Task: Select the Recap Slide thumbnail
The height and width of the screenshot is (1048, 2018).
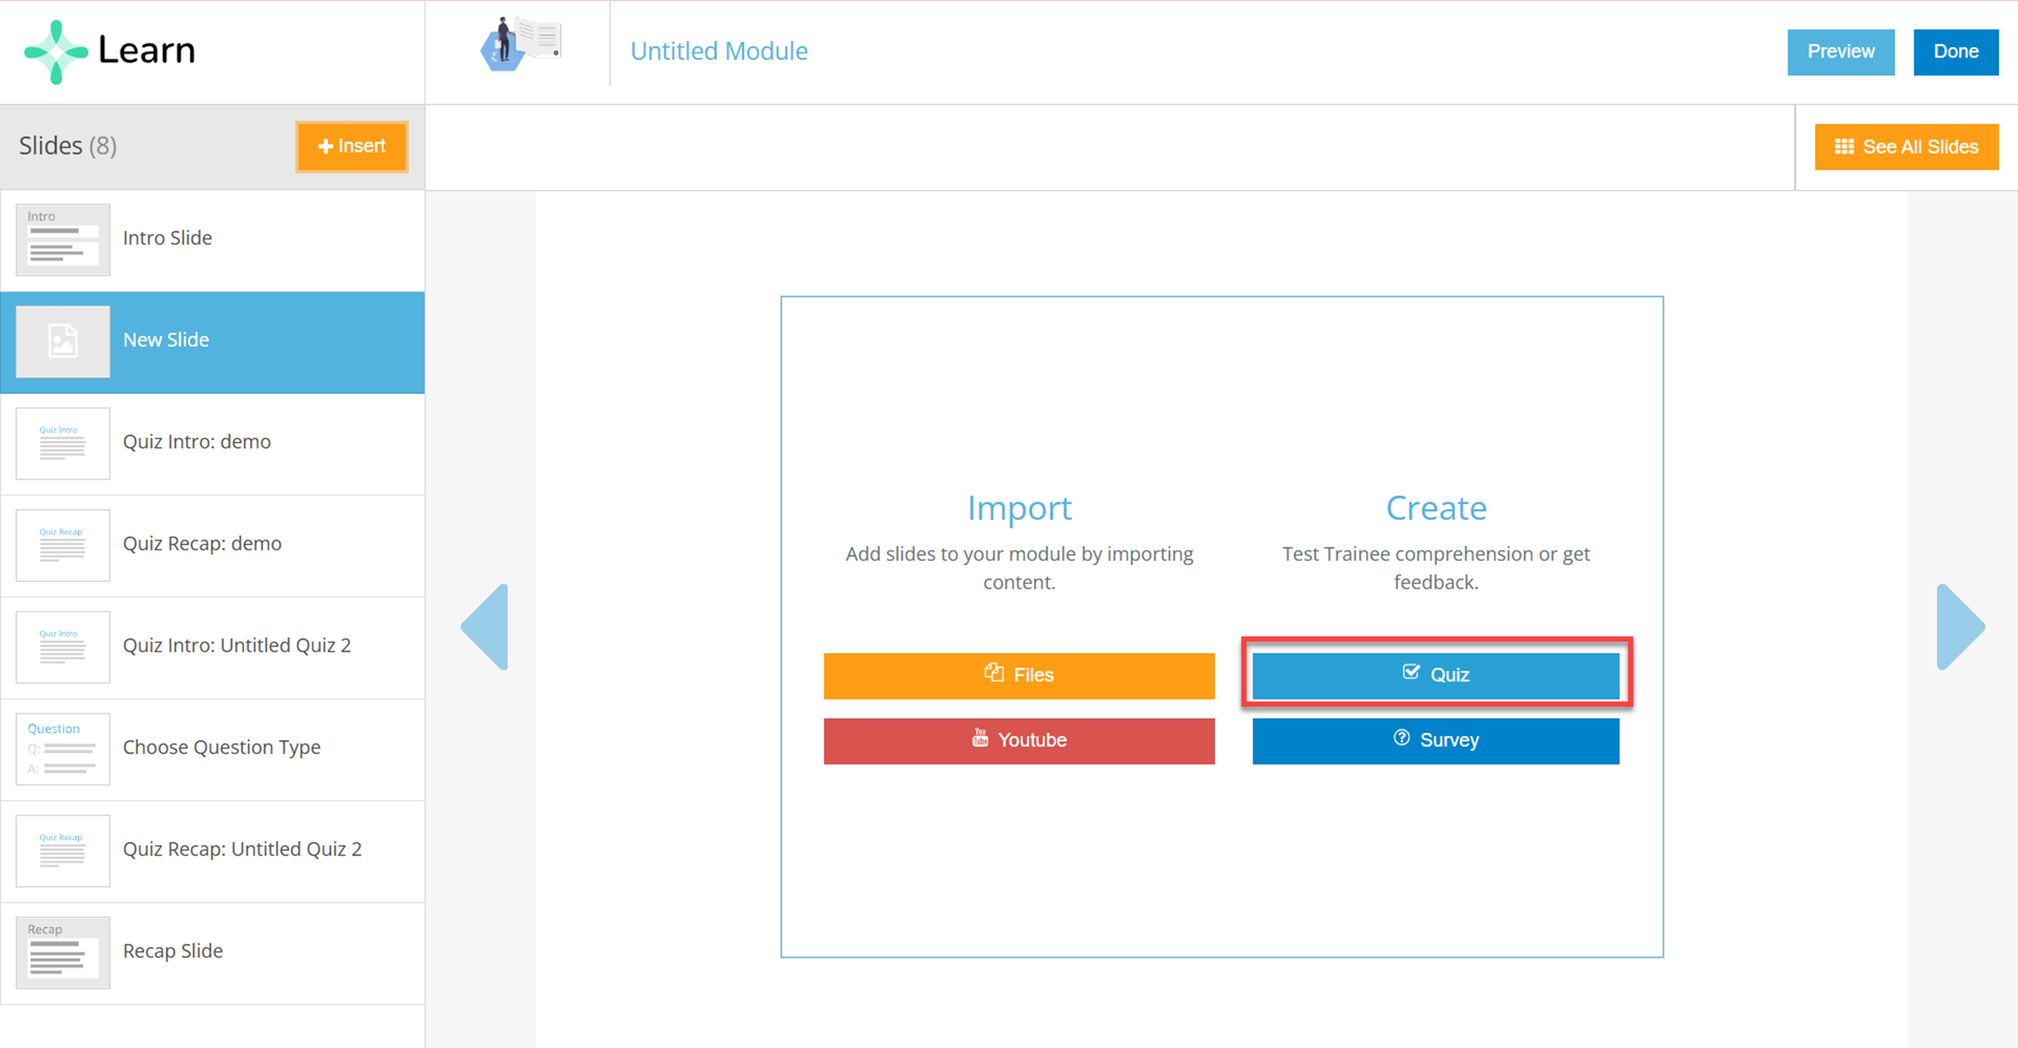Action: (63, 952)
